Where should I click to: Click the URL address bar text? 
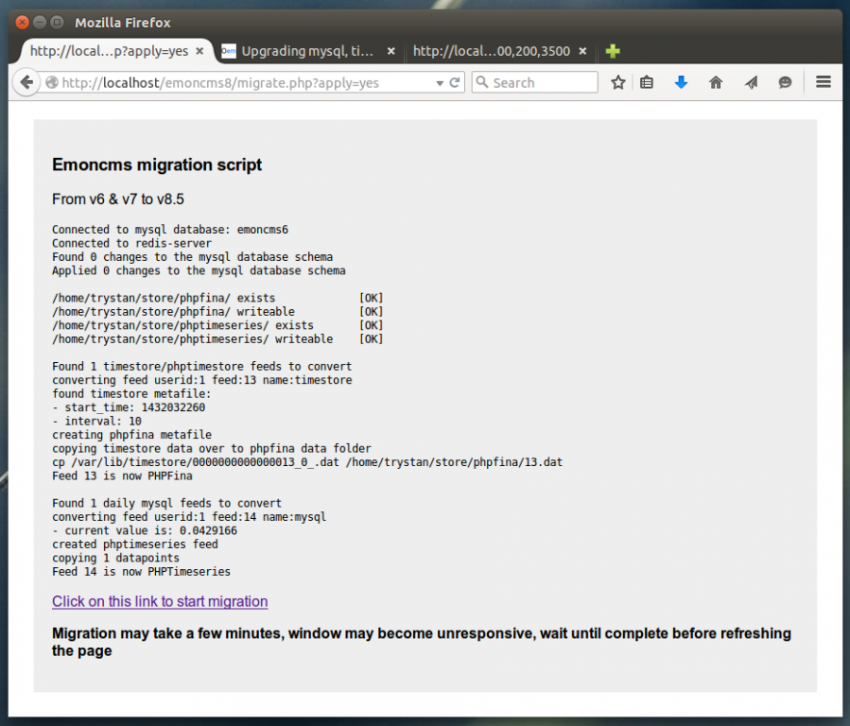(220, 83)
